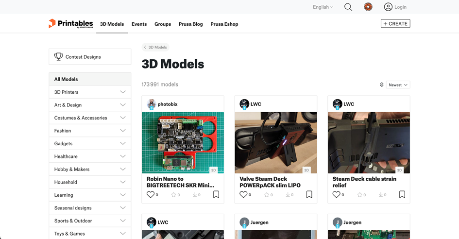Expand the 3D Printers category
Image resolution: width=459 pixels, height=239 pixels.
pos(123,92)
